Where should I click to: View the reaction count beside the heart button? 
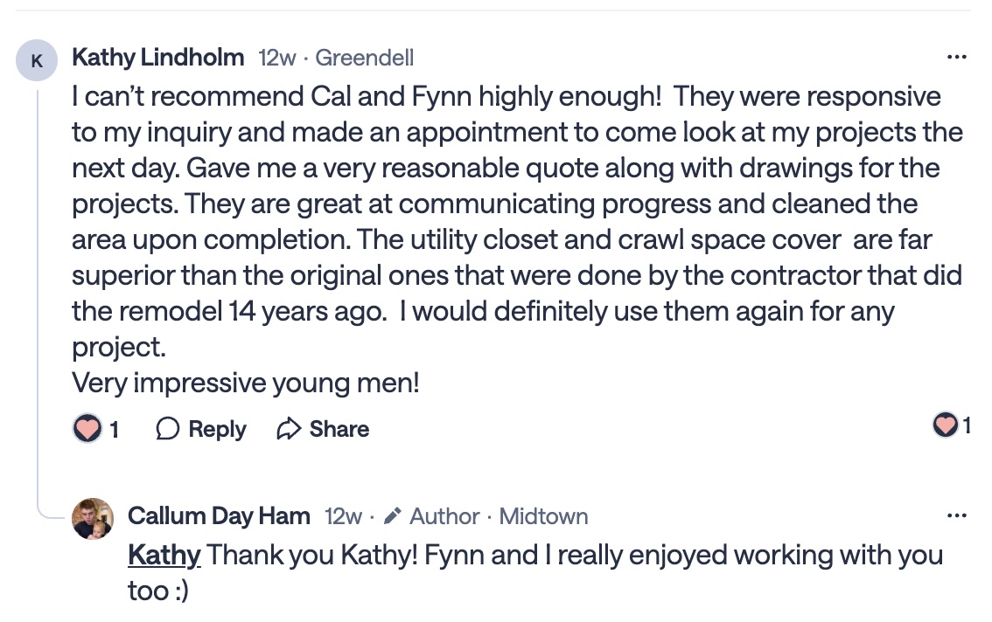115,429
